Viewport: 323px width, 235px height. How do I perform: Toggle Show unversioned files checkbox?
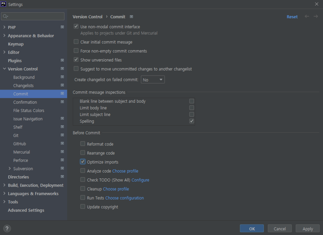tap(76, 60)
